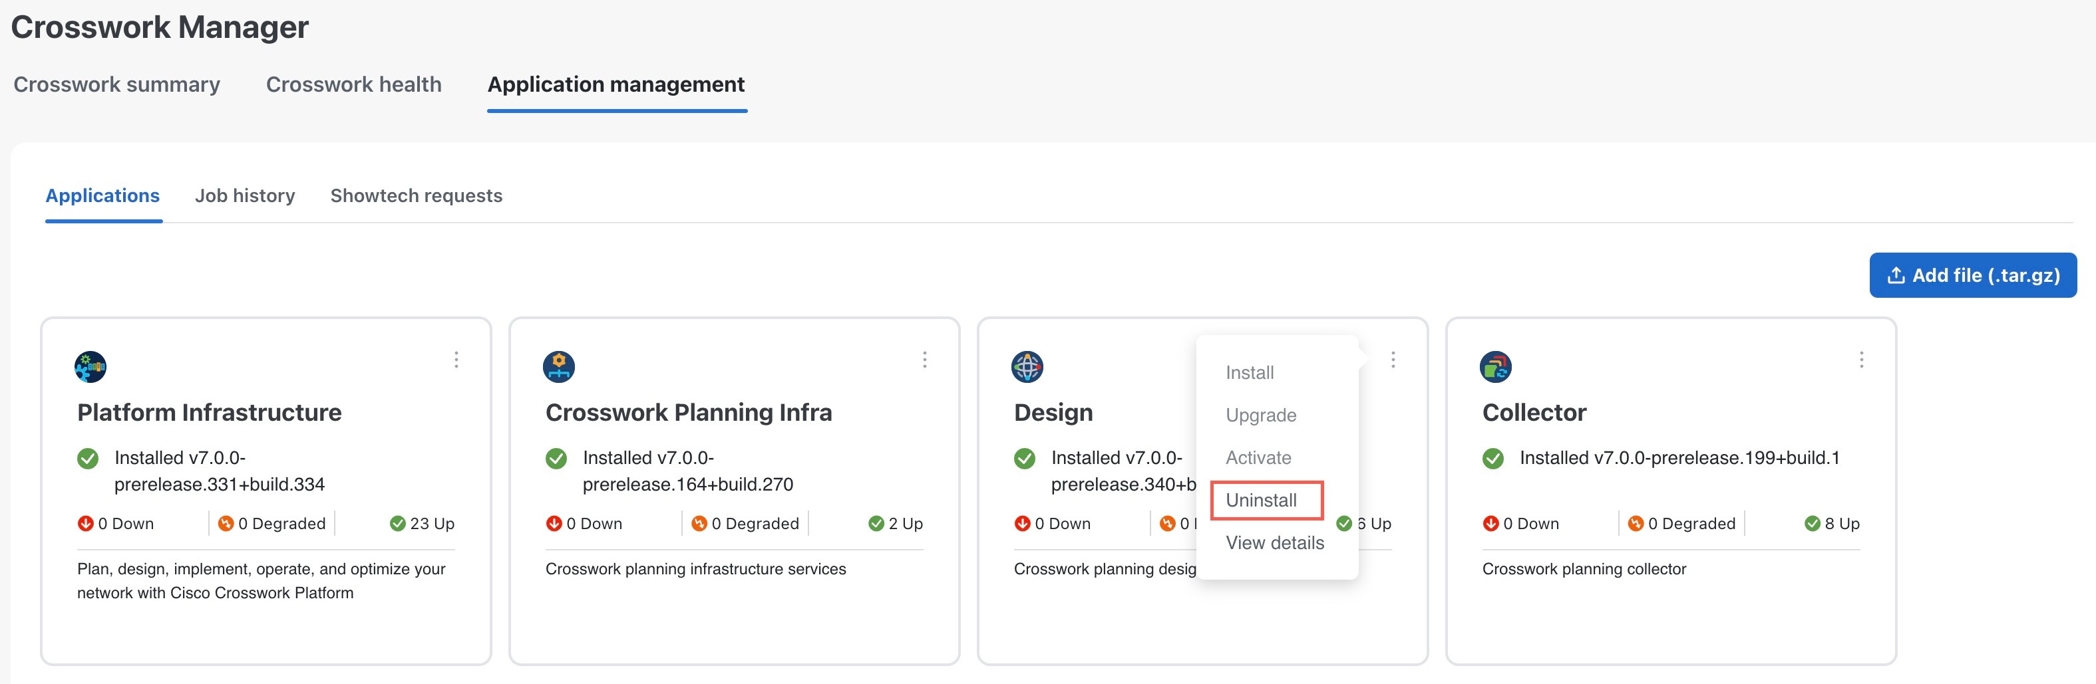
Task: Expand the Collector card kebab menu
Action: pyautogui.click(x=1862, y=360)
